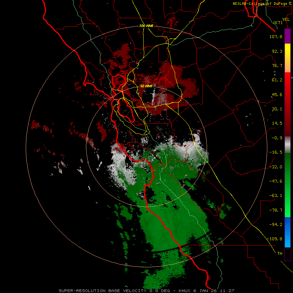293x293 pixels.
Task: Click the Super-Resolution Base Velocity caption
Action: click(x=146, y=291)
